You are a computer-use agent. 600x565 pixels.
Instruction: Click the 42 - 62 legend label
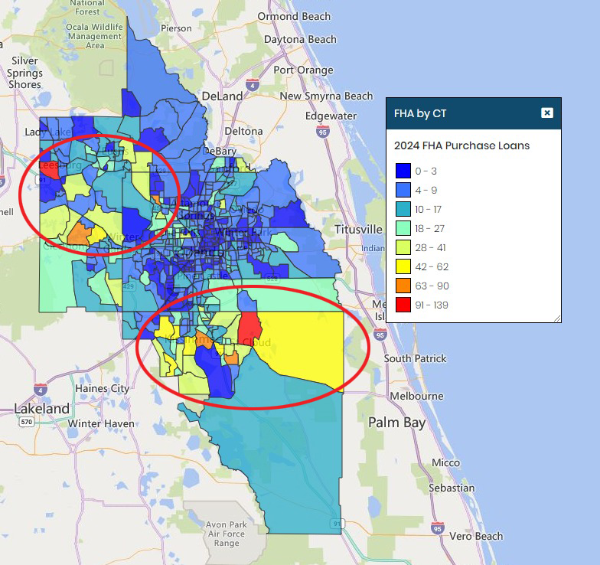432,266
